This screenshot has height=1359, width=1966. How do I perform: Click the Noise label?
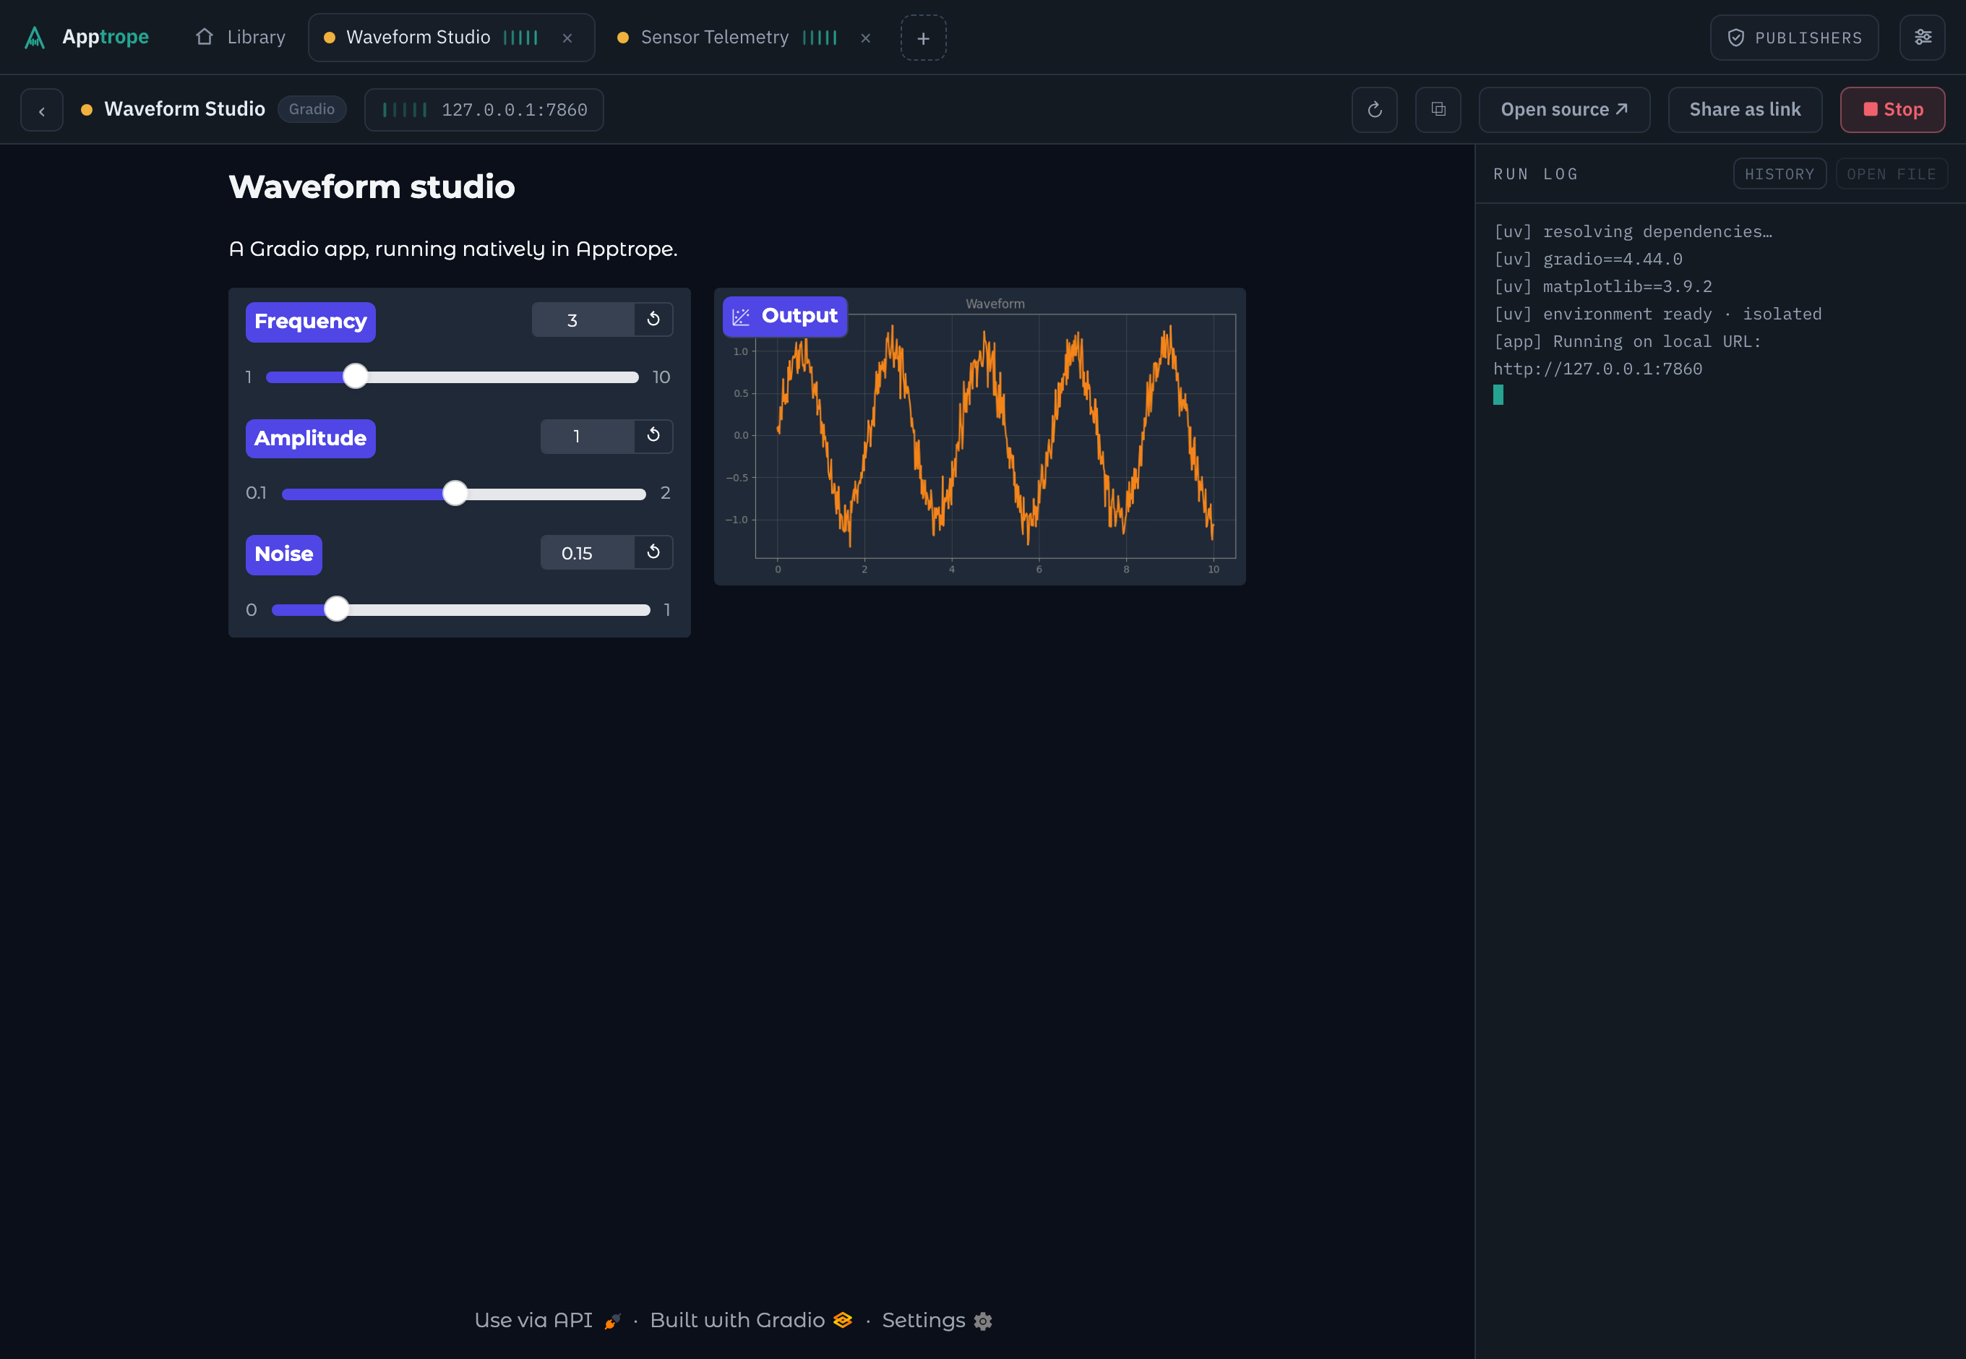click(x=283, y=554)
